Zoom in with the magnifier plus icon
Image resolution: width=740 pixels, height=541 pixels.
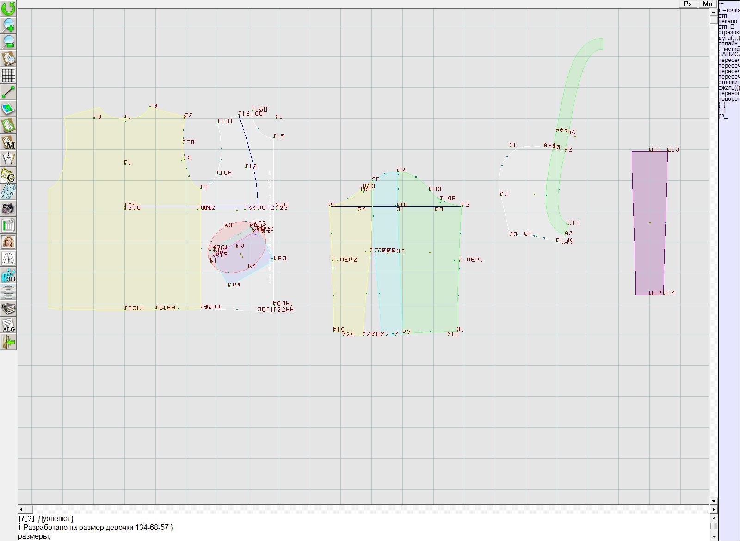pyautogui.click(x=8, y=25)
